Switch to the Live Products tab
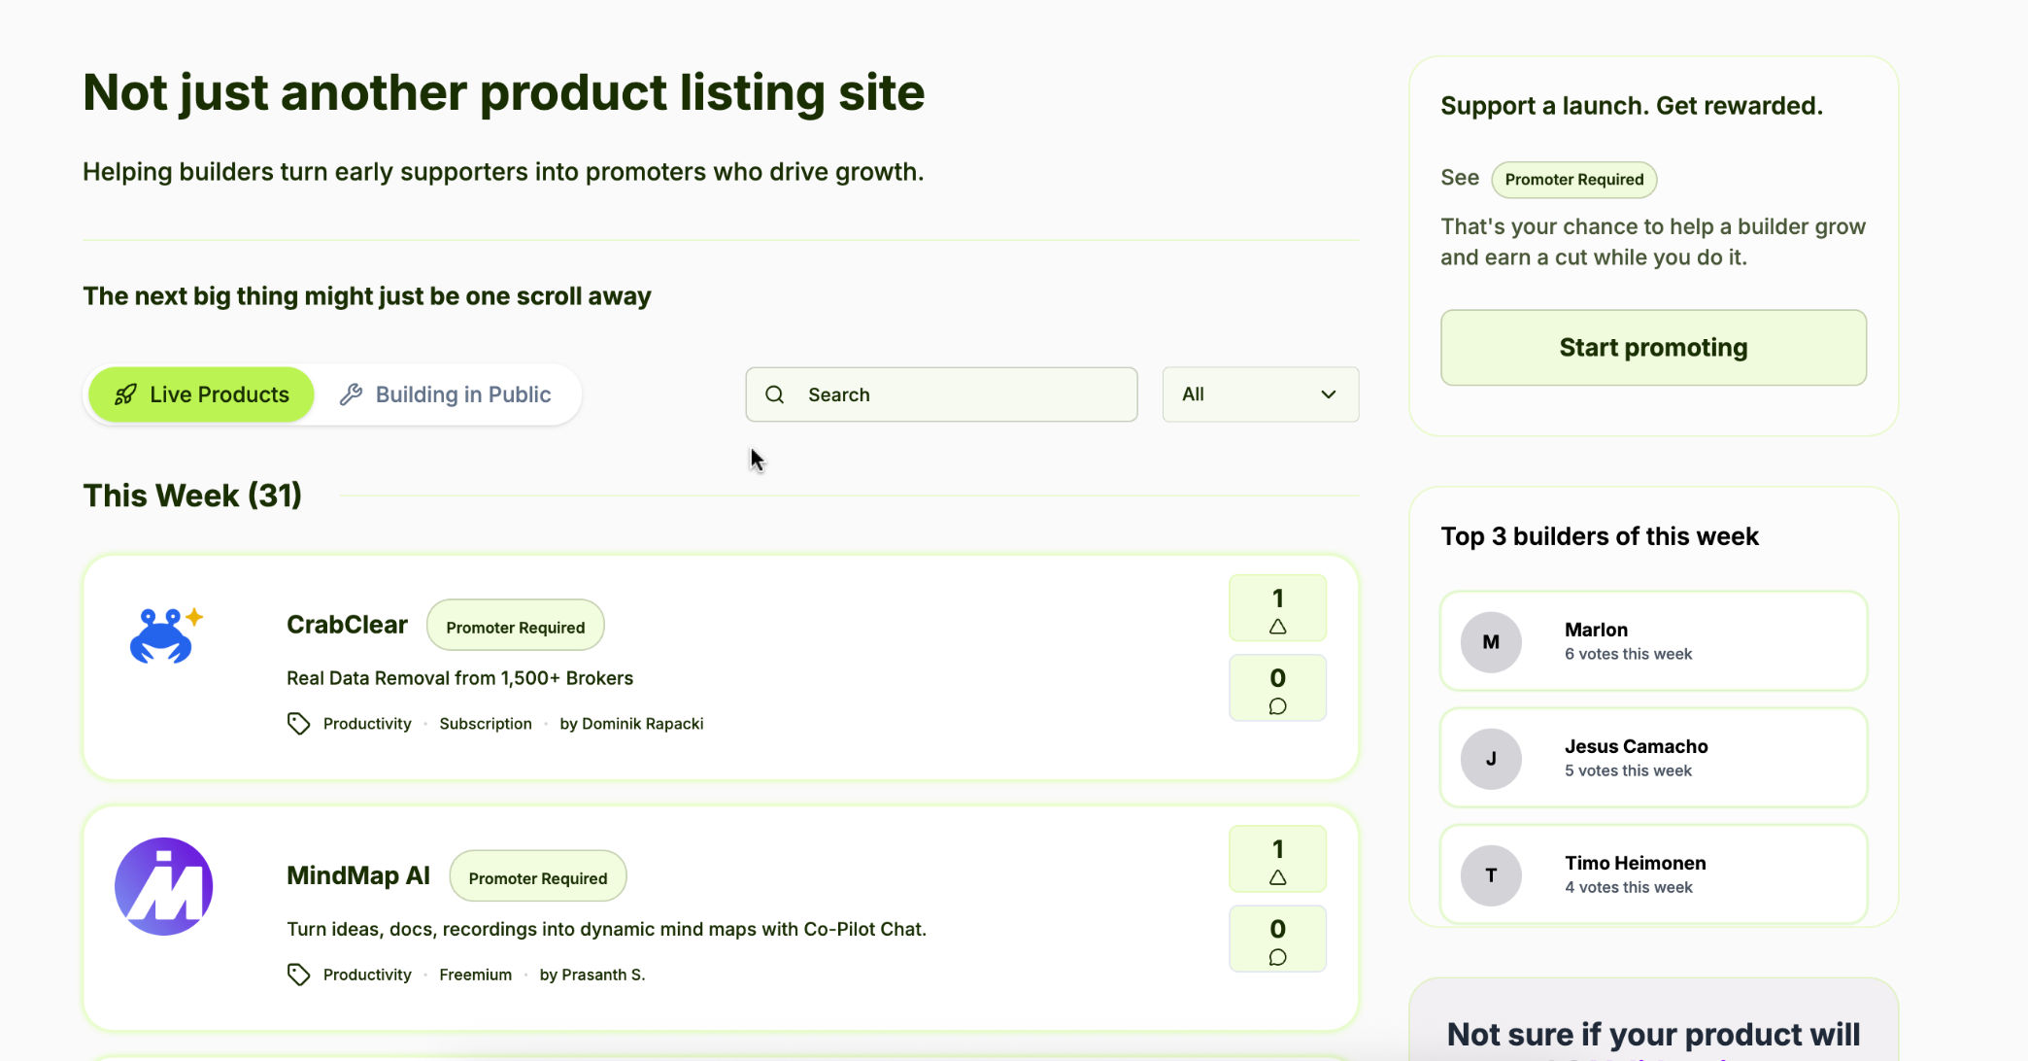Screen dimensions: 2028x1061 click(201, 394)
